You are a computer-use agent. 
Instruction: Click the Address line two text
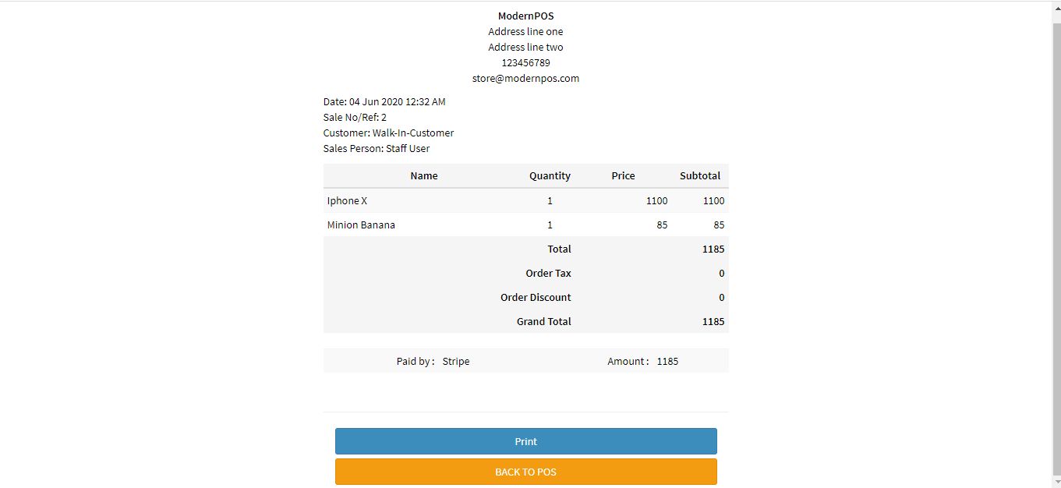[525, 48]
